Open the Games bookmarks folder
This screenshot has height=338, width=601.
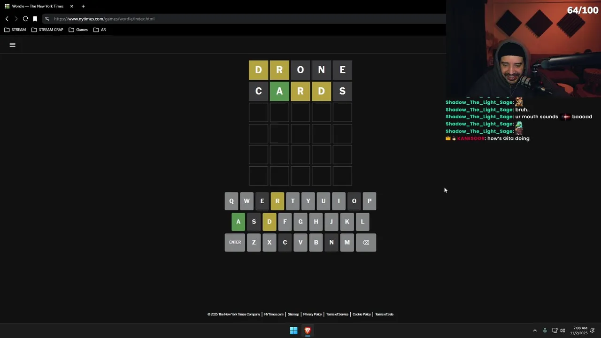[x=78, y=30]
